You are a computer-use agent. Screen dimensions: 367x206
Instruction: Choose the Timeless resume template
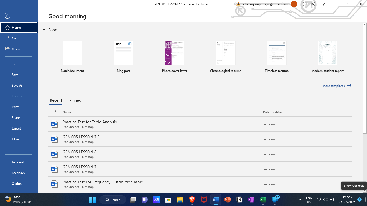click(277, 56)
